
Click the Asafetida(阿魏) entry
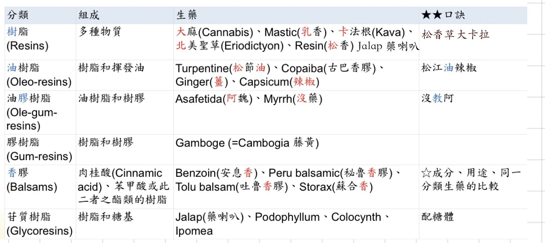[x=214, y=99]
